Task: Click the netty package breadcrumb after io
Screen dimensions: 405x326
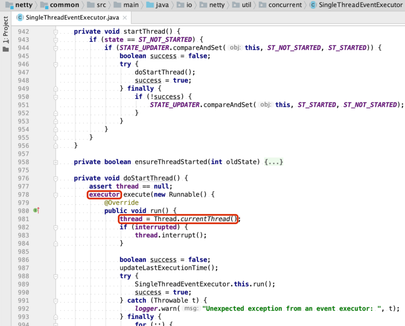Action: coord(212,5)
